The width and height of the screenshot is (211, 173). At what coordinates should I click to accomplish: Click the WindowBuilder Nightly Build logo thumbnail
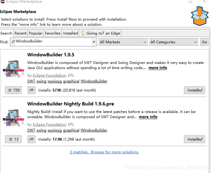(x=13, y=118)
